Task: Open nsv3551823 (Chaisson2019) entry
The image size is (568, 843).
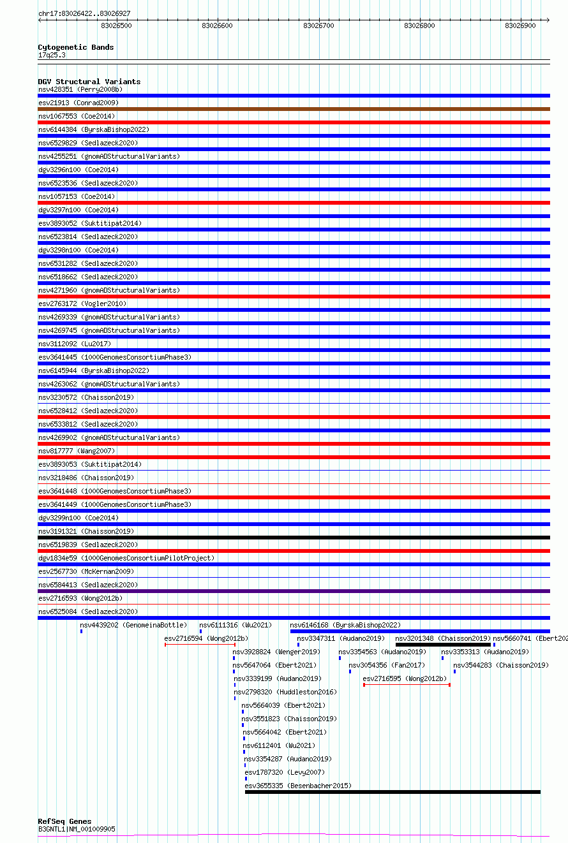Action: point(290,719)
